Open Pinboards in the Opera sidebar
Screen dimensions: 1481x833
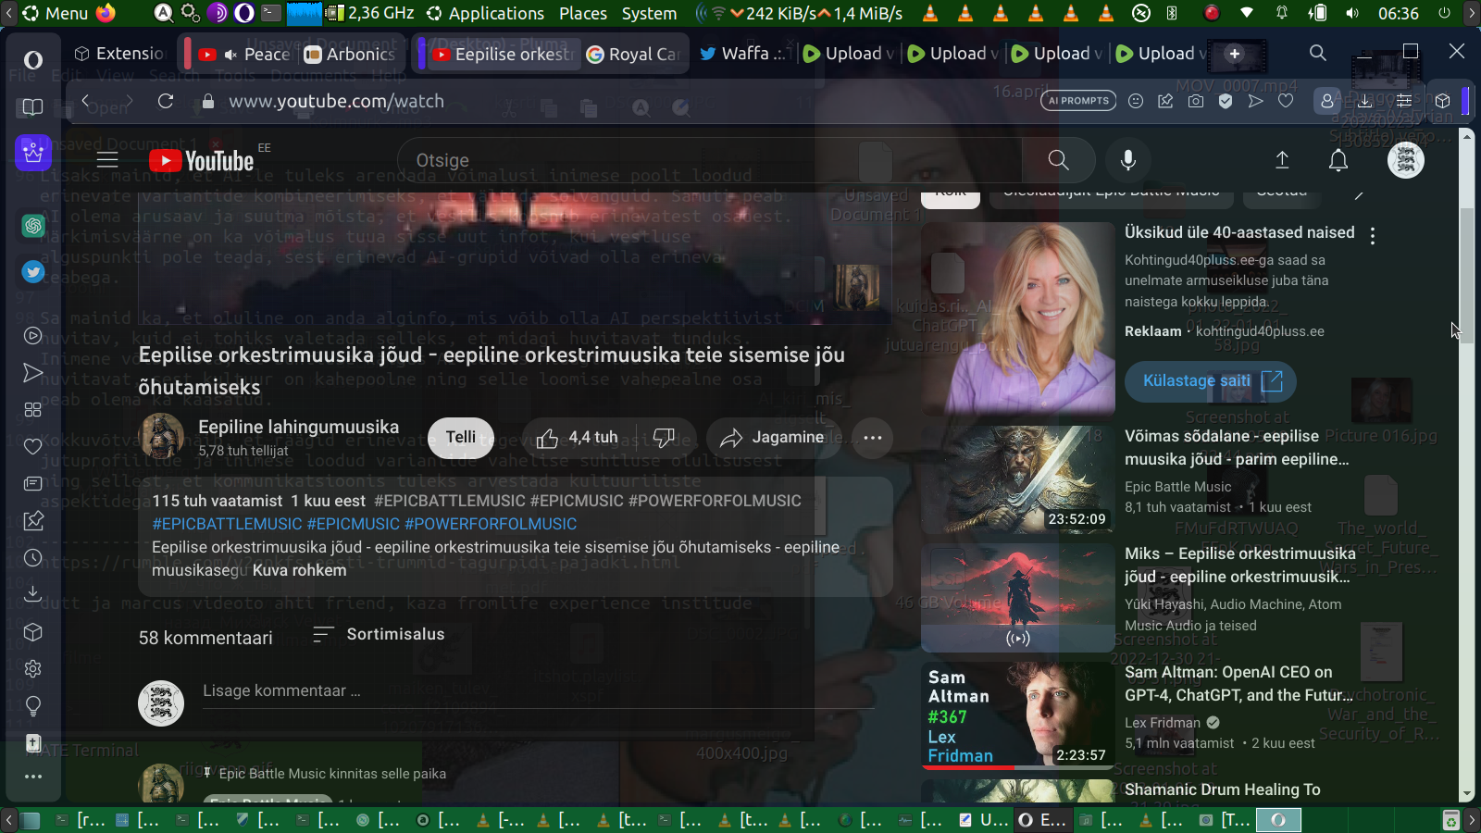pos(33,521)
